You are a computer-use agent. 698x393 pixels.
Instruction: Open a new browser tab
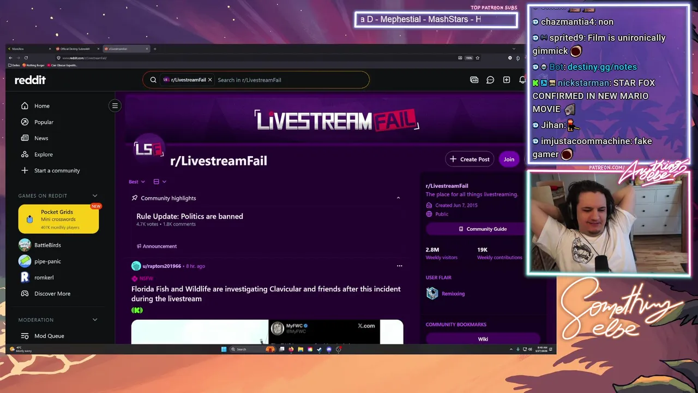(155, 49)
